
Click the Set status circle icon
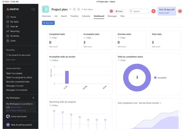82,9
